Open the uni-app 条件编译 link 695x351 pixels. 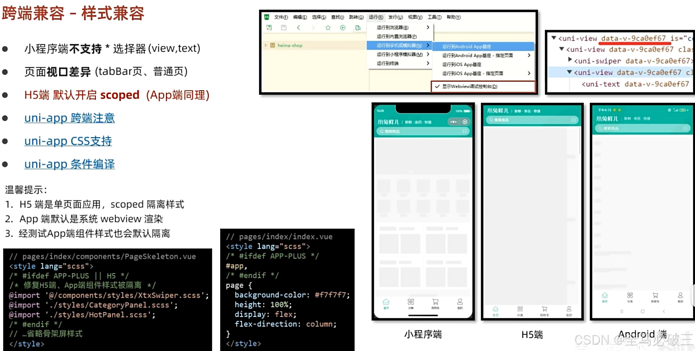click(69, 164)
